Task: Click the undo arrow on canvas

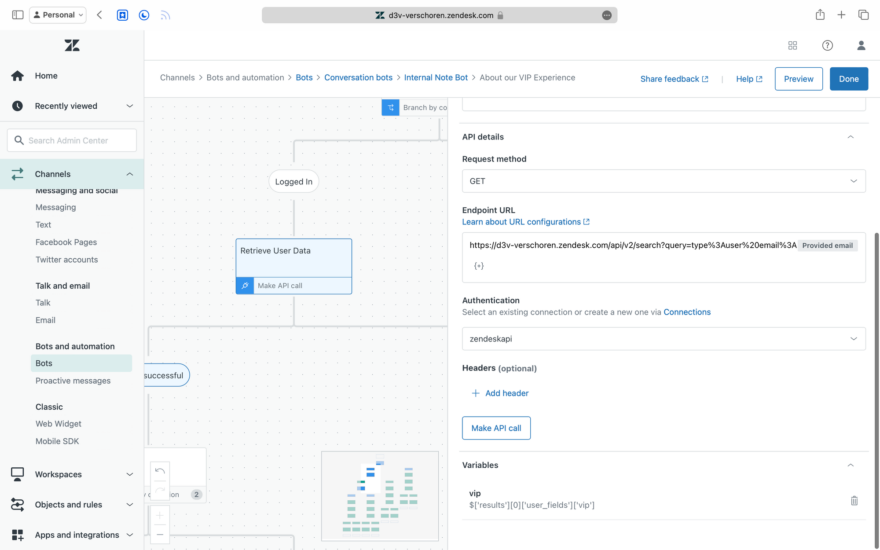Action: click(x=160, y=471)
